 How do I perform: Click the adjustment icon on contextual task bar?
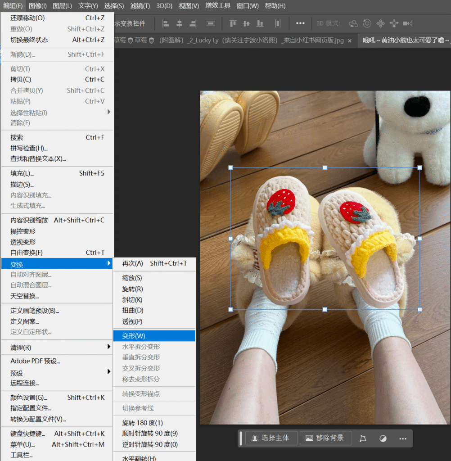383,438
